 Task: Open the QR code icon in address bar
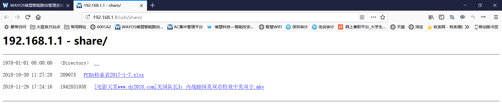click(x=362, y=17)
